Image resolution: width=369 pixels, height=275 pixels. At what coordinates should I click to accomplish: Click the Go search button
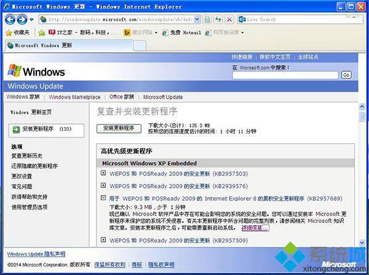click(x=346, y=75)
